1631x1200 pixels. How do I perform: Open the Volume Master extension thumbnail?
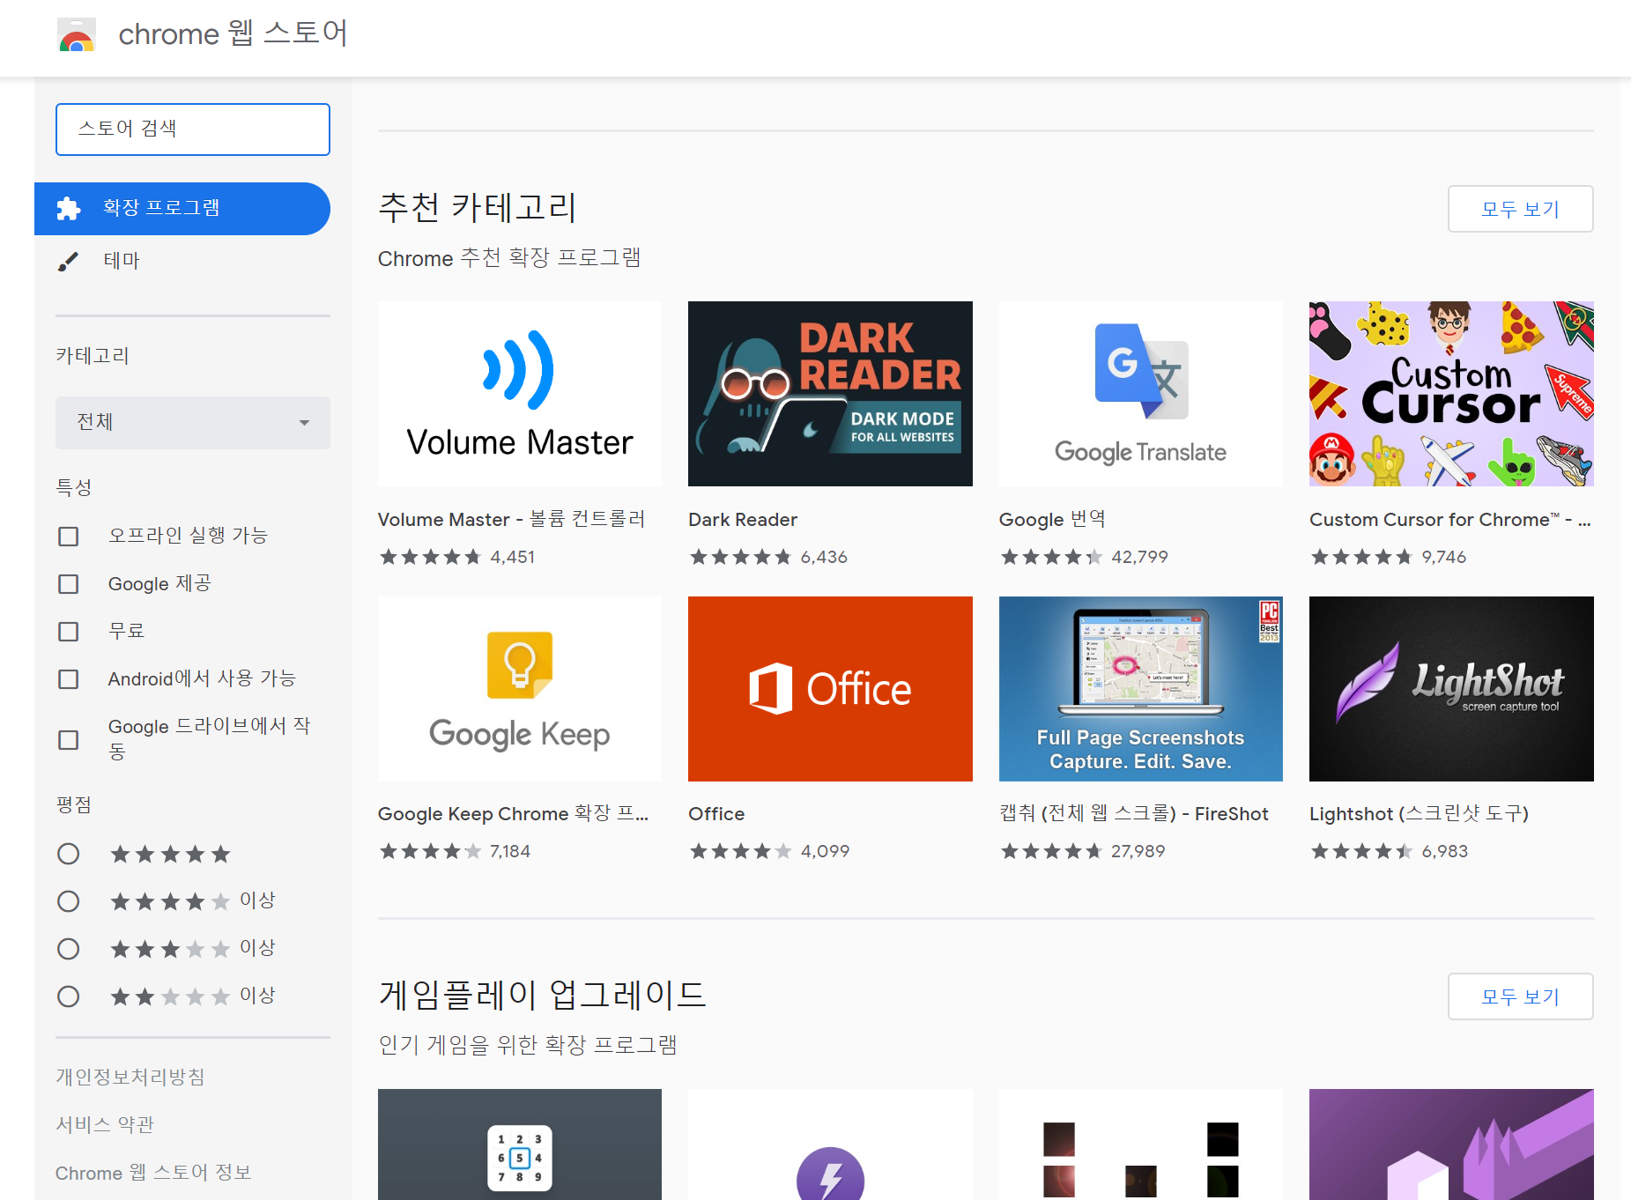pyautogui.click(x=520, y=394)
